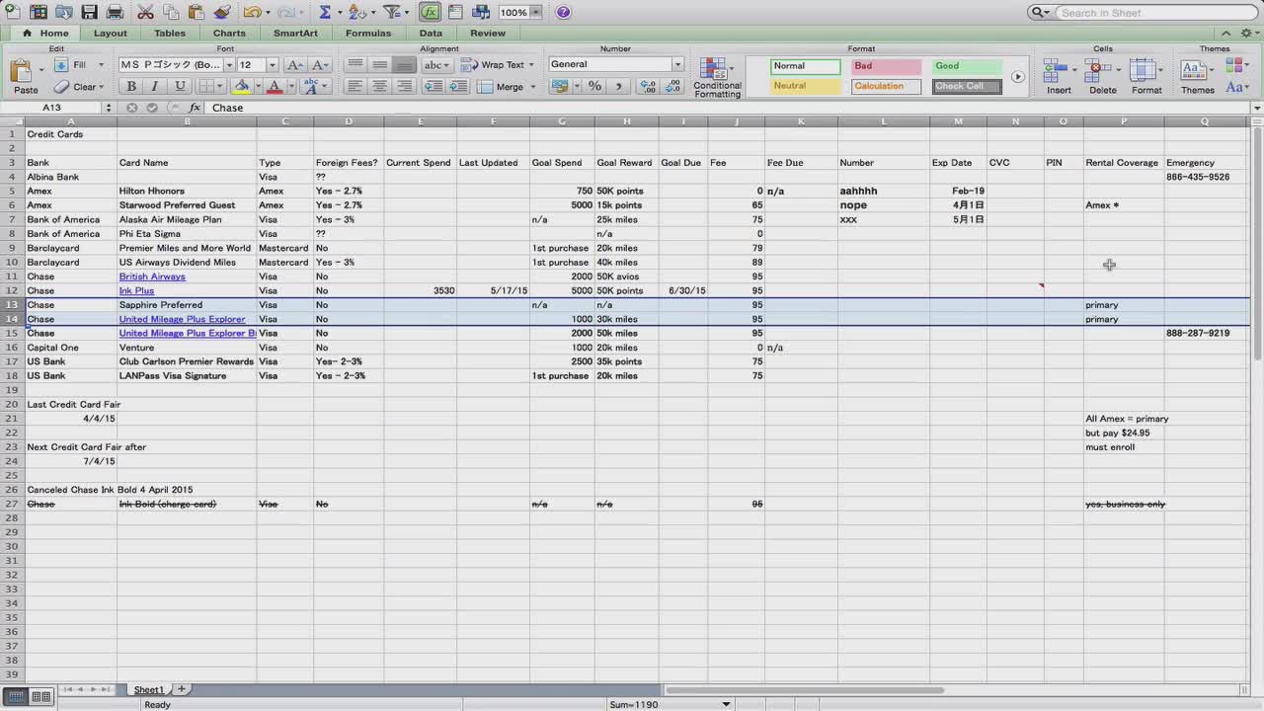This screenshot has height=711, width=1264.
Task: Open the template gallery icon
Action: click(x=39, y=12)
